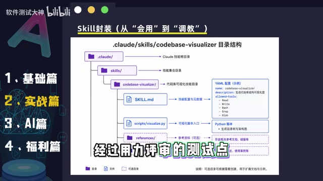Click the legend file icon for 文件

pos(105,169)
